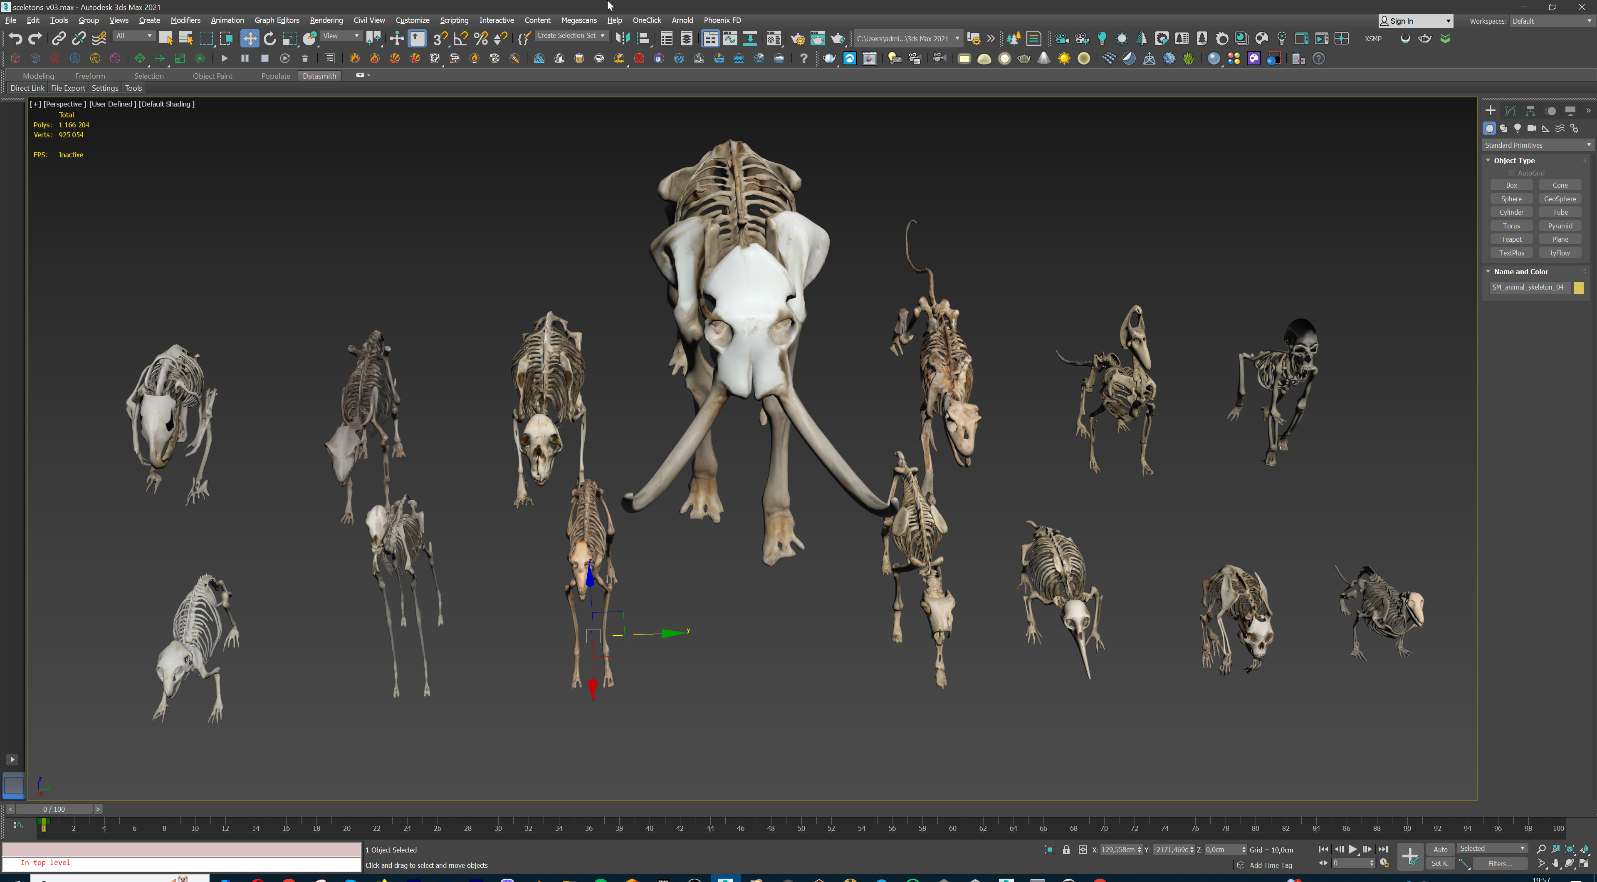Click the tyFlow object button
1597x882 pixels.
point(1560,253)
